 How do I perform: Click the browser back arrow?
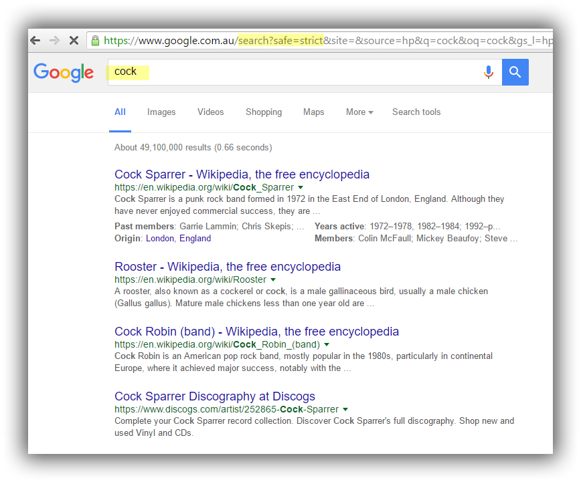click(35, 40)
